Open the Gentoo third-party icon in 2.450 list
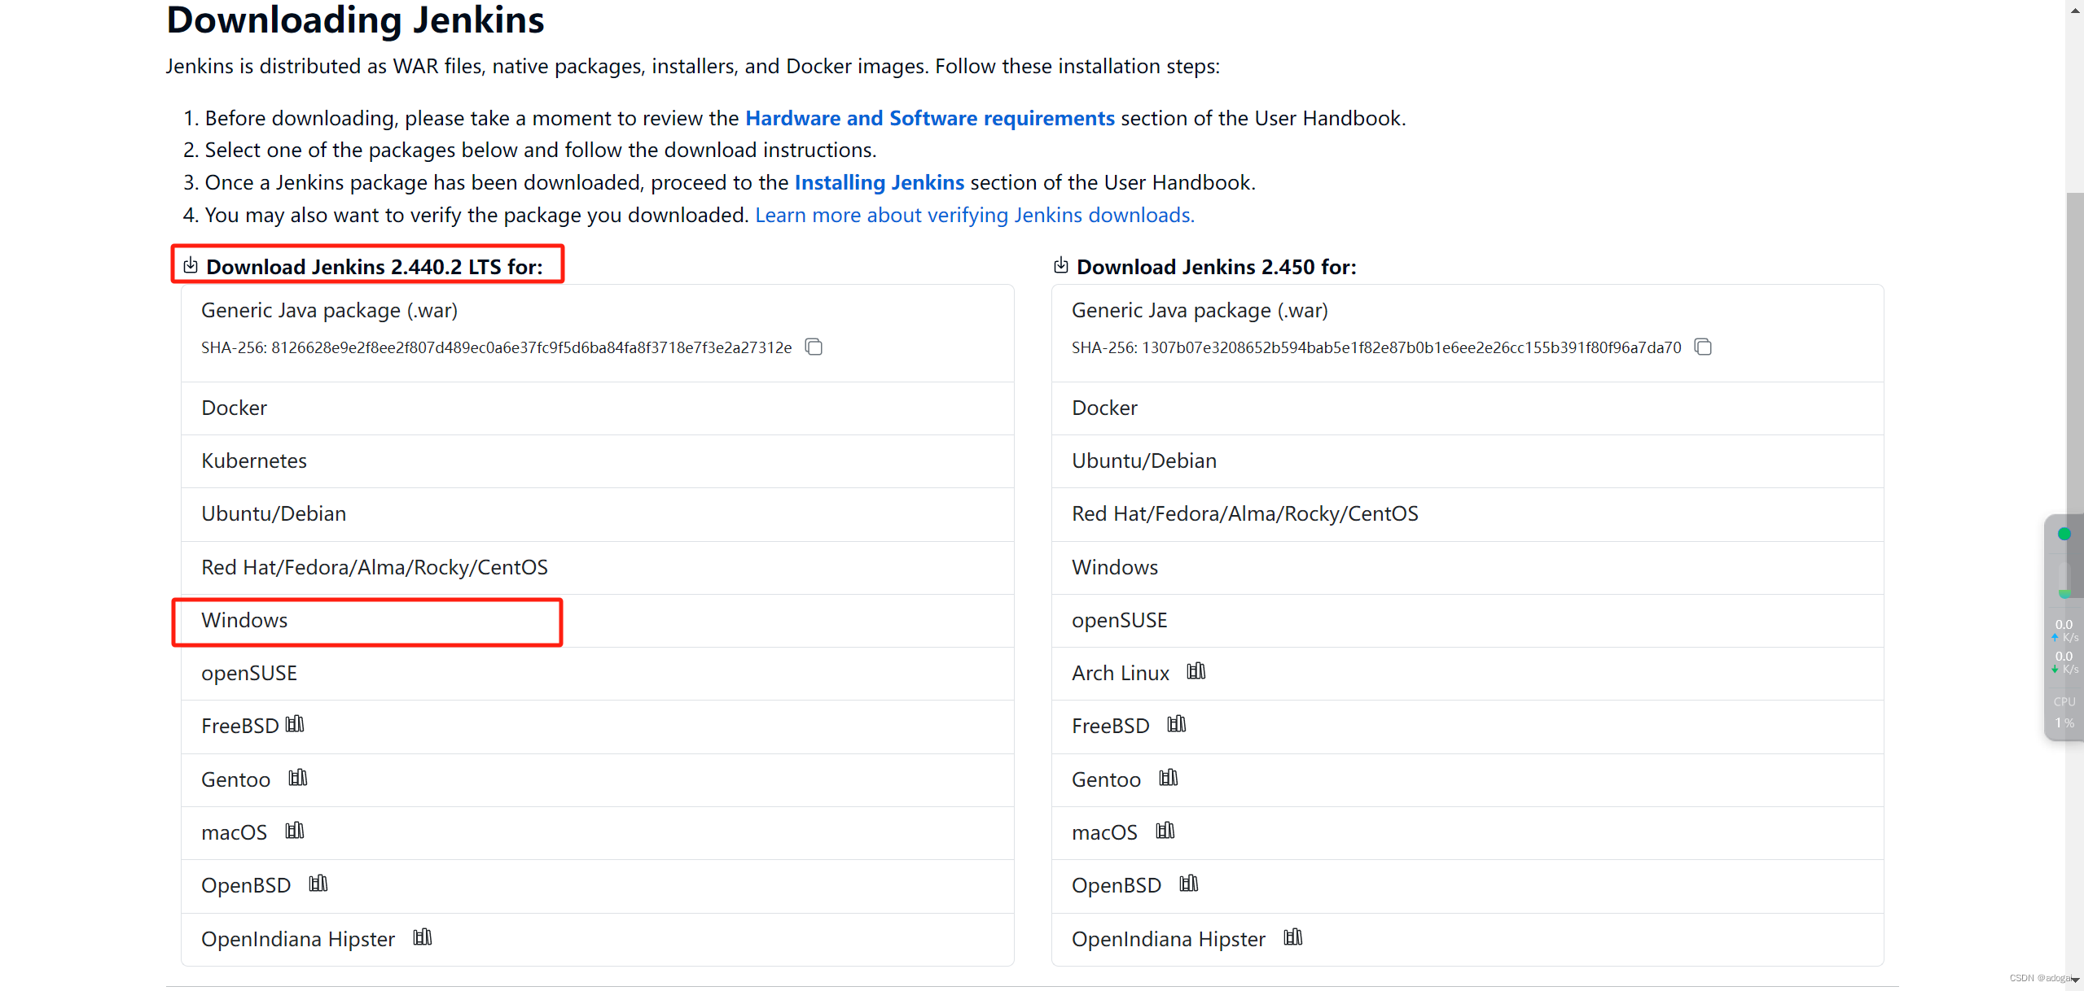The image size is (2084, 991). click(1169, 778)
